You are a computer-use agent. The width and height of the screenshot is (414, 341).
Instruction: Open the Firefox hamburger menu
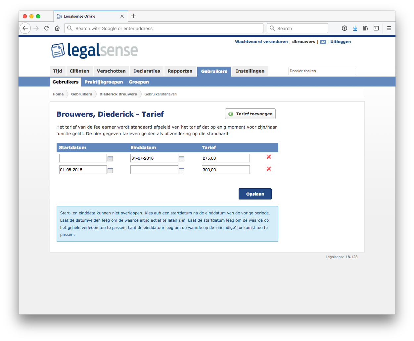(389, 28)
